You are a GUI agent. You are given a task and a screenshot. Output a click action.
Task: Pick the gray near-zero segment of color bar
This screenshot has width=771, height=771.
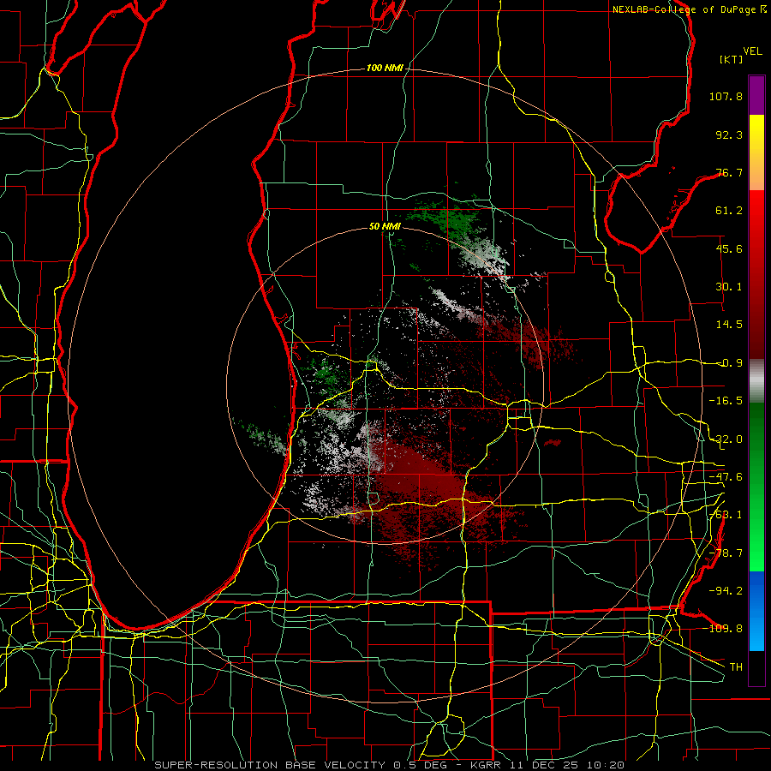tap(756, 381)
